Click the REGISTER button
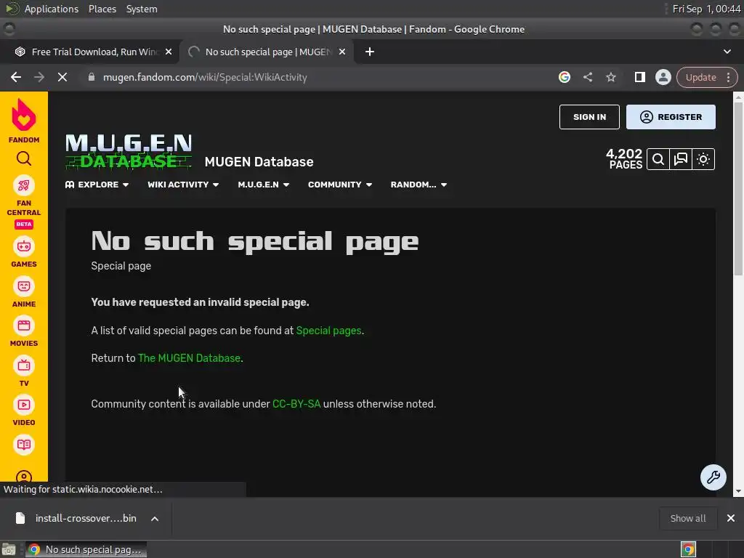This screenshot has height=558, width=744. (x=671, y=117)
